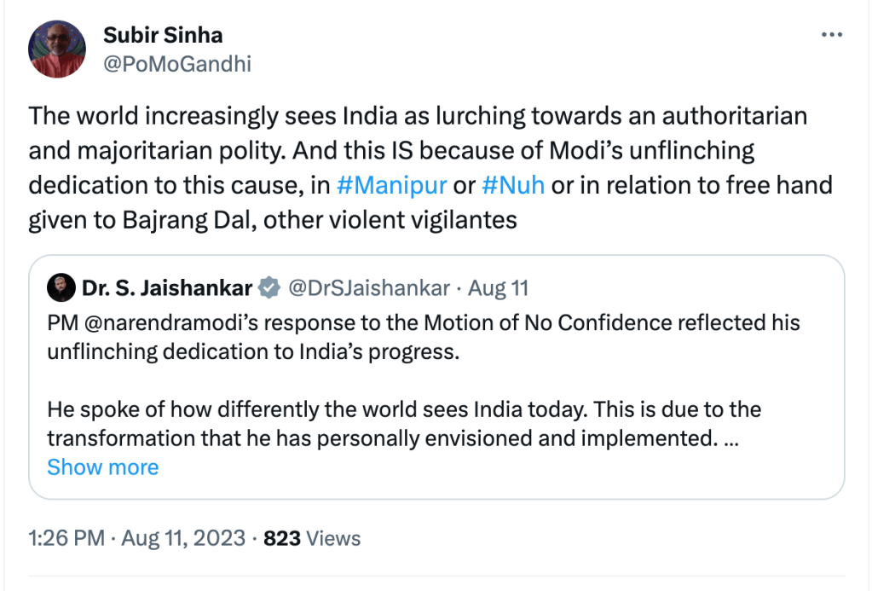Click the @narendramodi mention
Viewport: 872px width, 591px height.
[153, 323]
